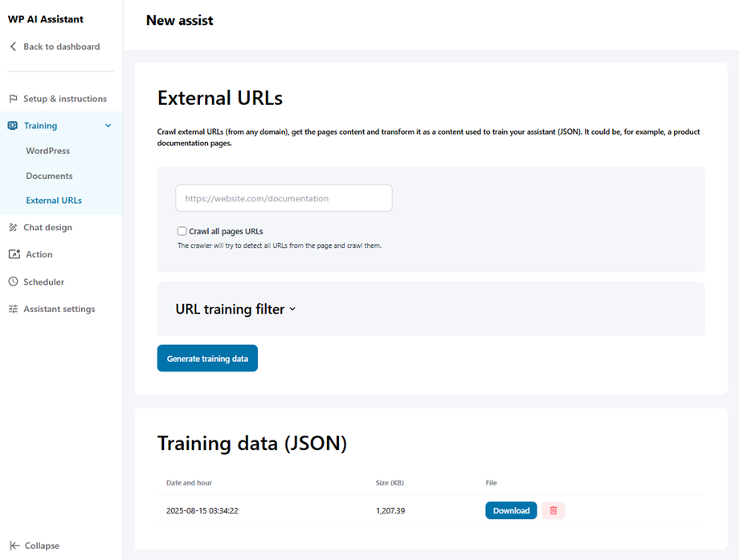Select External URLs in the sidebar
This screenshot has width=739, height=560.
(x=54, y=201)
